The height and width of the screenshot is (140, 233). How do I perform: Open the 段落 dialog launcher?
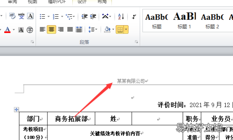pos(136,42)
